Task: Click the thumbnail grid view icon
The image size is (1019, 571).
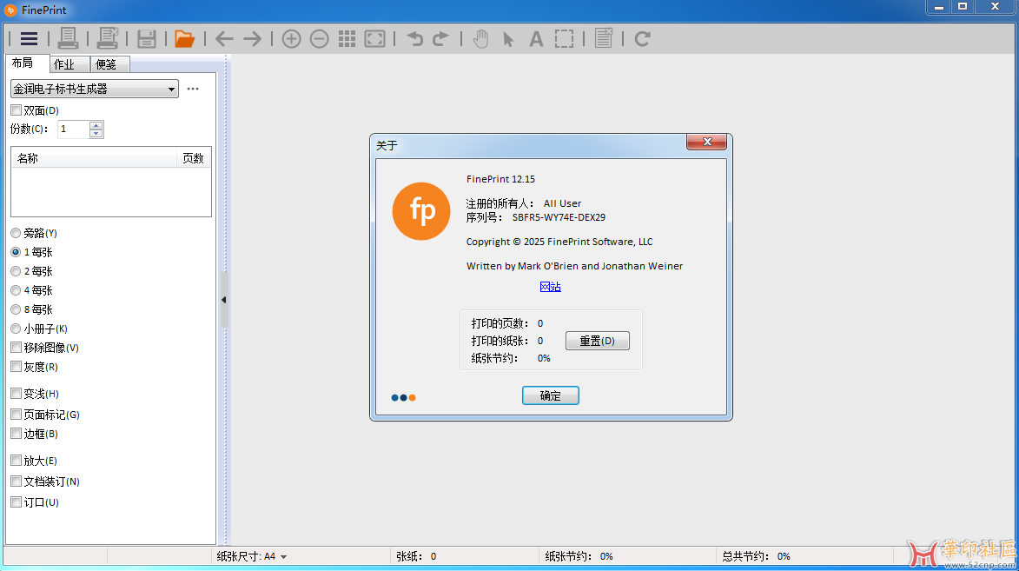Action: coord(347,39)
